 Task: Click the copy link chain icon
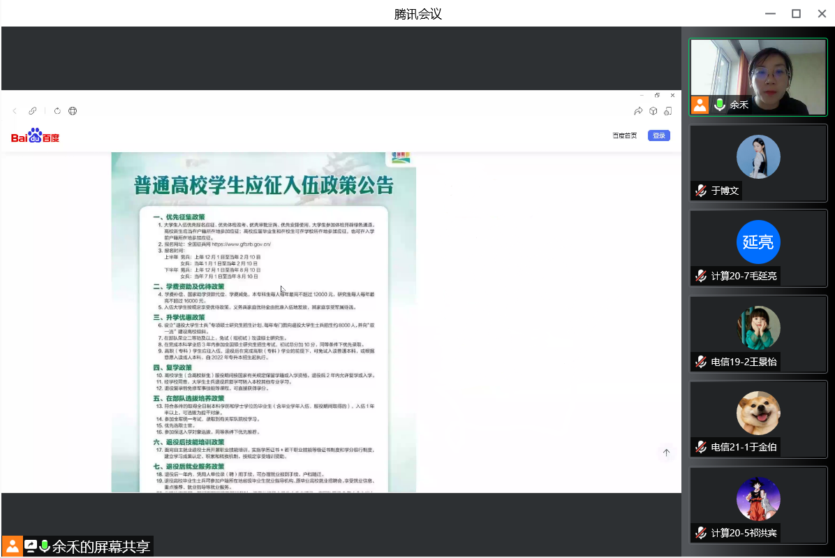33,111
